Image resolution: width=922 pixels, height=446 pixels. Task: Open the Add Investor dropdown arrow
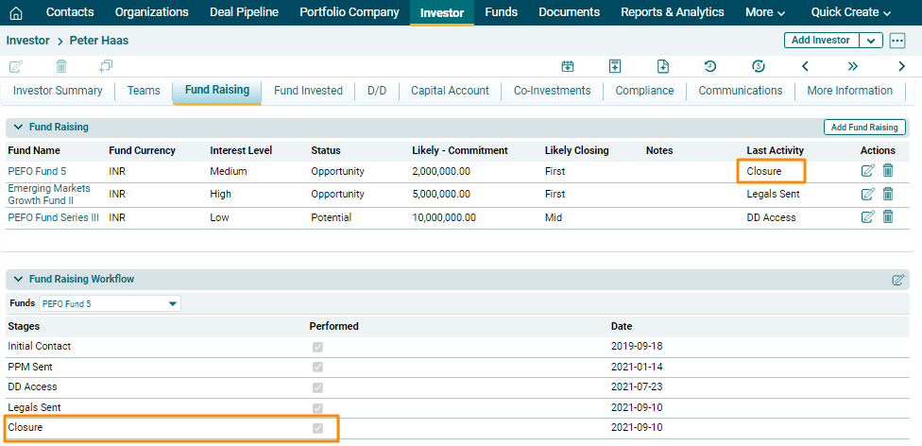click(x=870, y=41)
